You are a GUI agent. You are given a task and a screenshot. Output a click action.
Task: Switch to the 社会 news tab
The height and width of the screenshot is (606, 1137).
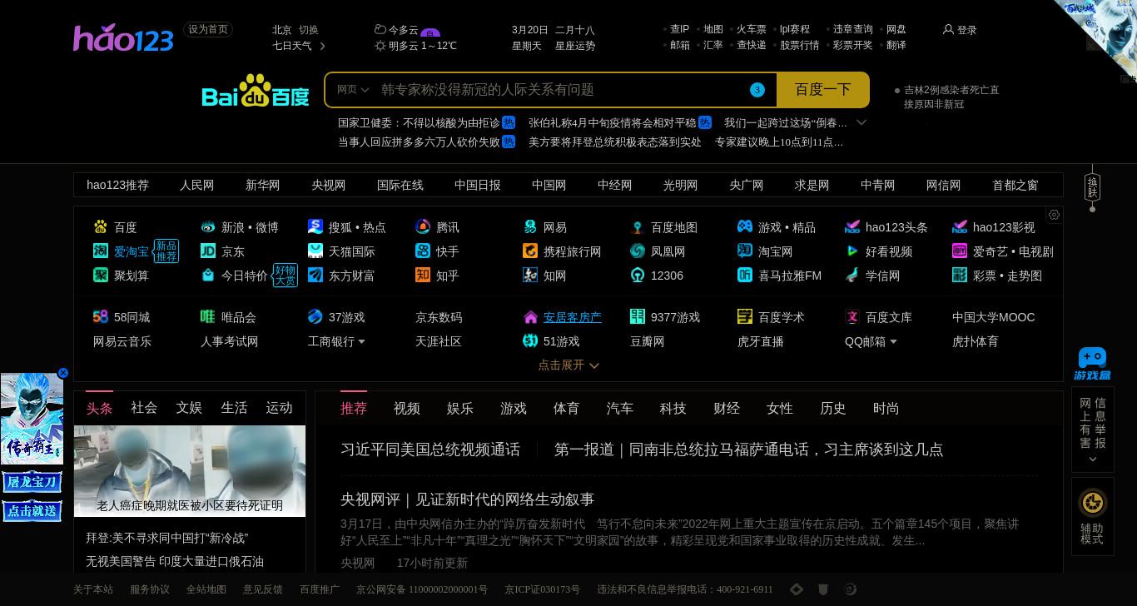point(144,408)
